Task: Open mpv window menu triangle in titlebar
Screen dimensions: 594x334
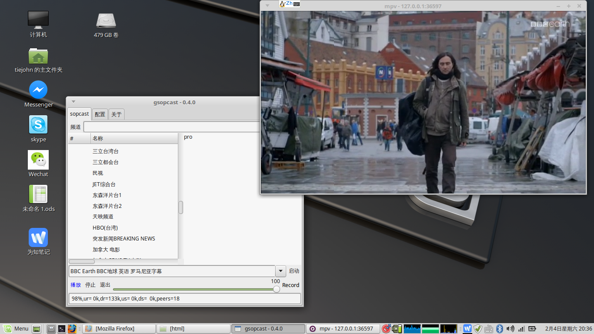Action: tap(268, 6)
